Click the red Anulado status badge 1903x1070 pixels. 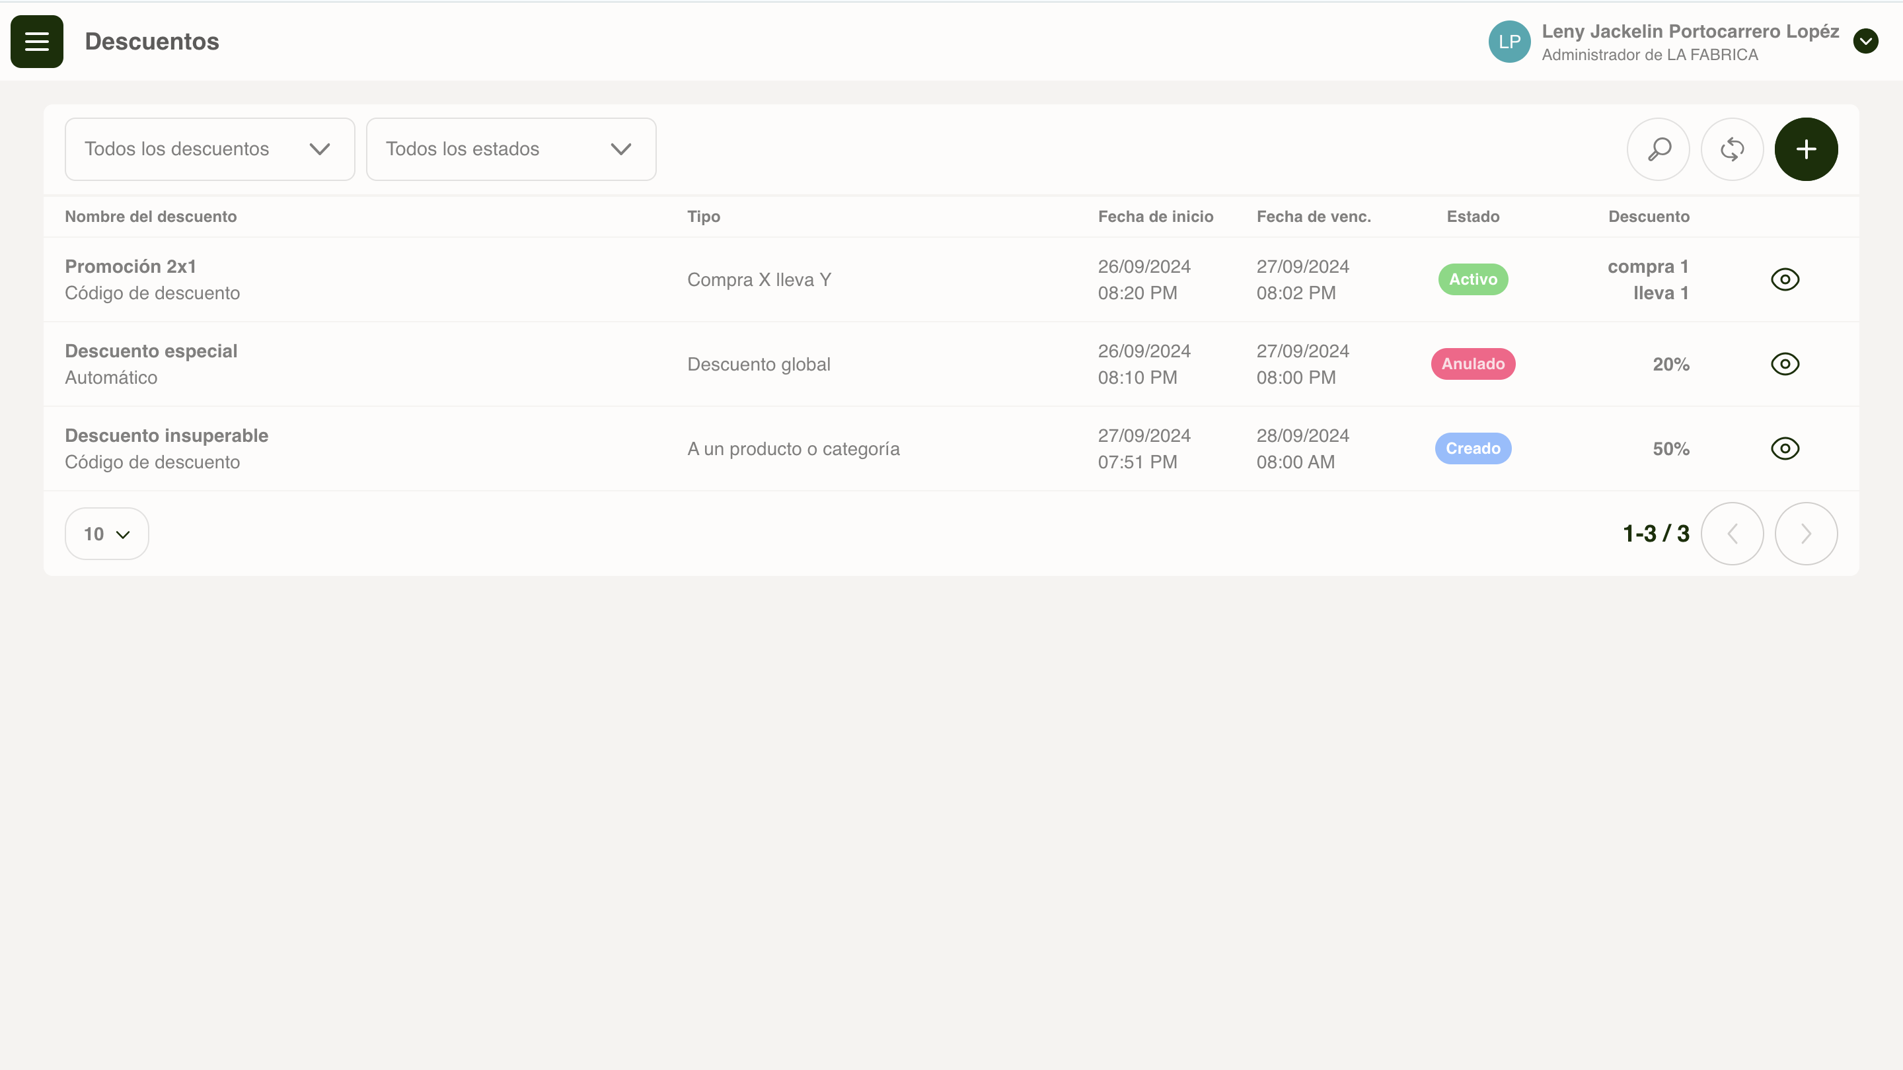tap(1473, 364)
